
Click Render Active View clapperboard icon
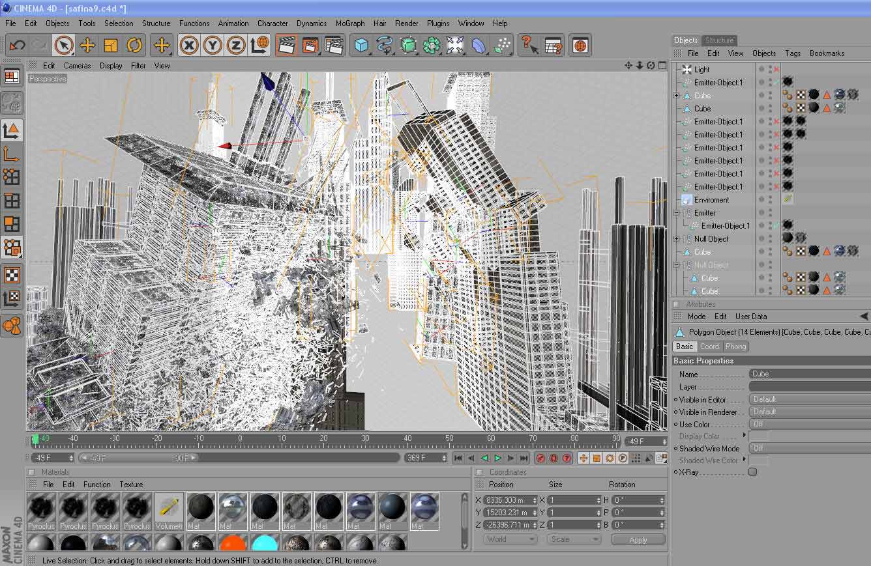pyautogui.click(x=287, y=45)
